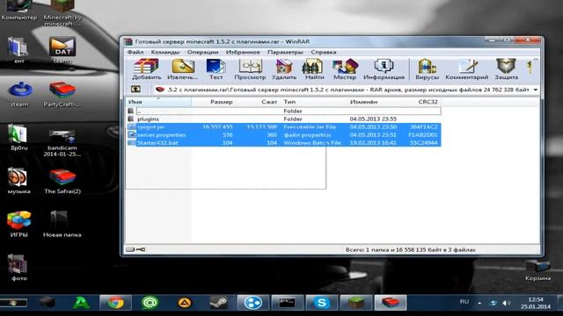Select the Корзина recycle bin icon

coord(537,270)
